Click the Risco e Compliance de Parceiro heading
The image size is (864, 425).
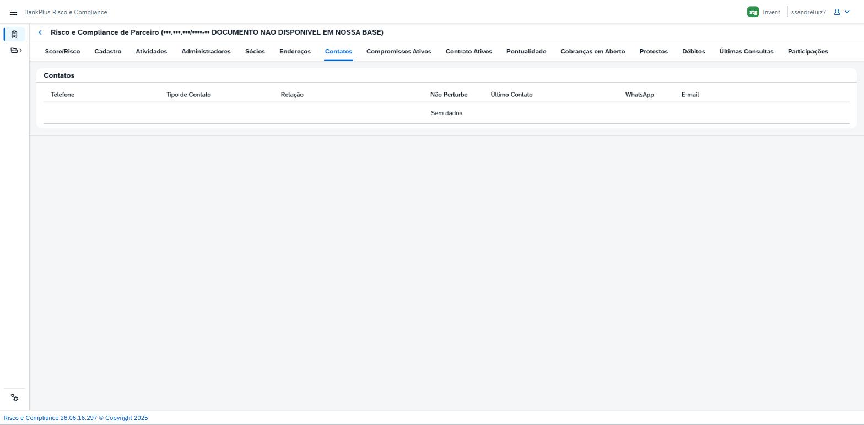point(217,32)
